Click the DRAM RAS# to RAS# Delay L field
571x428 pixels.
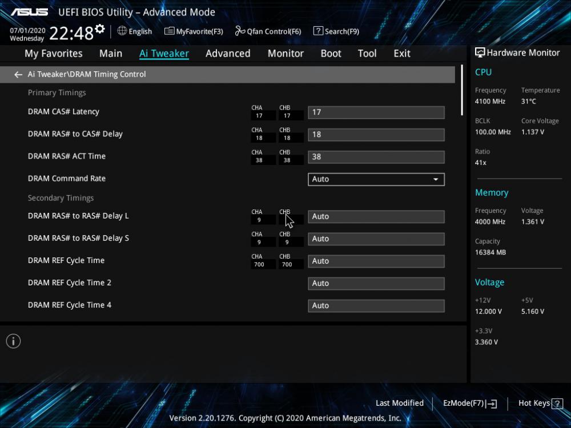[x=376, y=216]
